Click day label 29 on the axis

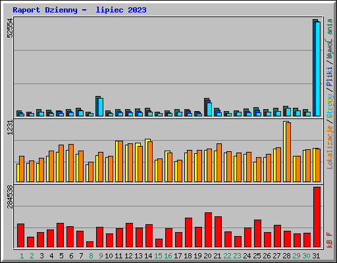[296, 256]
